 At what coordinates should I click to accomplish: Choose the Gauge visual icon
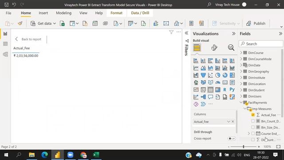pyautogui.click(x=218, y=82)
